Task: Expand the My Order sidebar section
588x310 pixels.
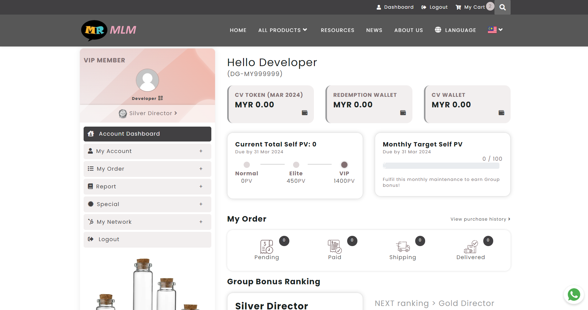Action: click(147, 169)
